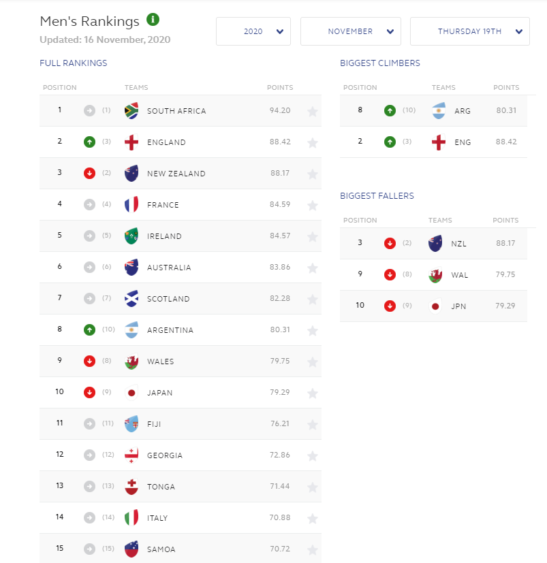Click the NZL flag in Biggest Fallers
Viewport: 547px width, 563px height.
436,243
